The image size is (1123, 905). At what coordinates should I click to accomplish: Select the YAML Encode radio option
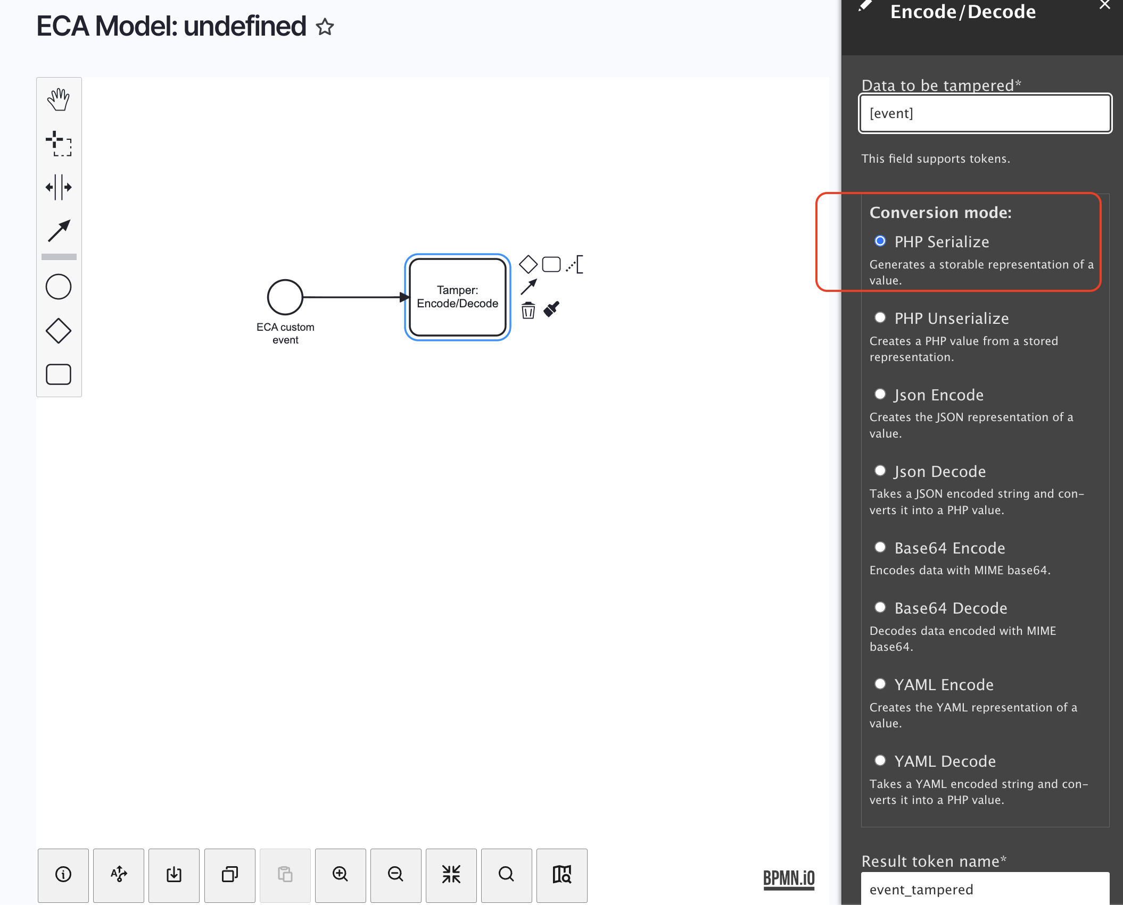click(880, 684)
